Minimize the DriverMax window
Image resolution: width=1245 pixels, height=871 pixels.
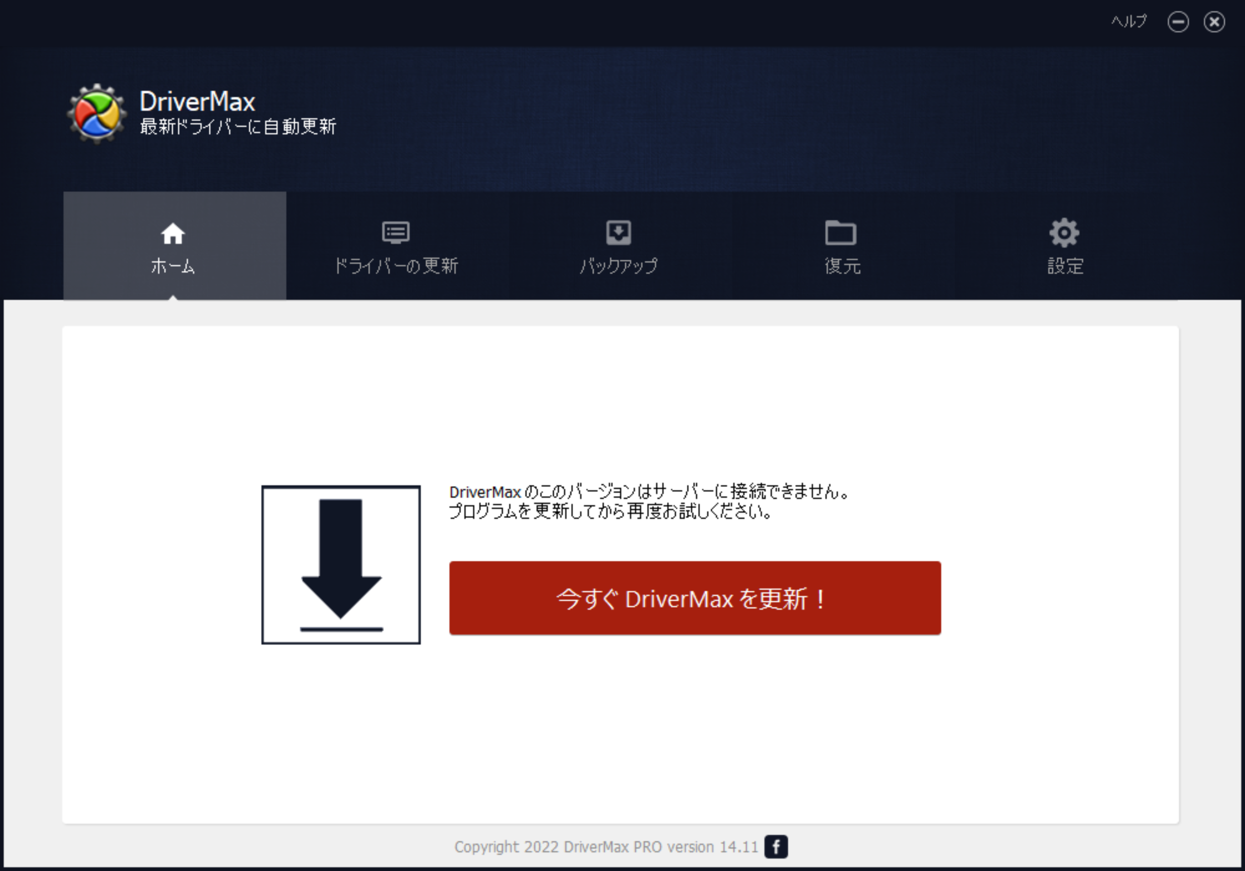tap(1178, 22)
